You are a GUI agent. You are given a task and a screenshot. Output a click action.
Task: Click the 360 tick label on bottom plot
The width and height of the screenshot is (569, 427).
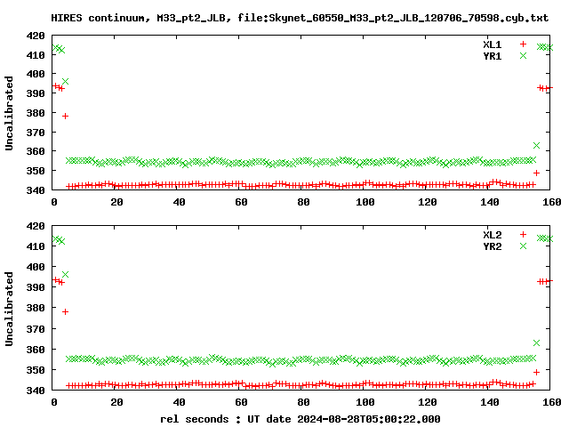(x=36, y=350)
